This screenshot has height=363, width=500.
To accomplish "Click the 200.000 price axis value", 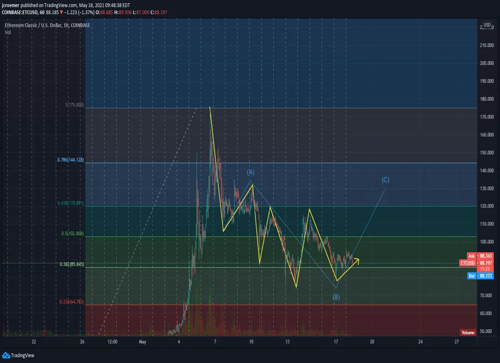I will [x=486, y=63].
